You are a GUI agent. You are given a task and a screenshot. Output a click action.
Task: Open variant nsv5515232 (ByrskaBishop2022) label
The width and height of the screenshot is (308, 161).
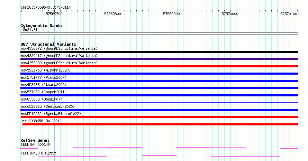point(51,114)
